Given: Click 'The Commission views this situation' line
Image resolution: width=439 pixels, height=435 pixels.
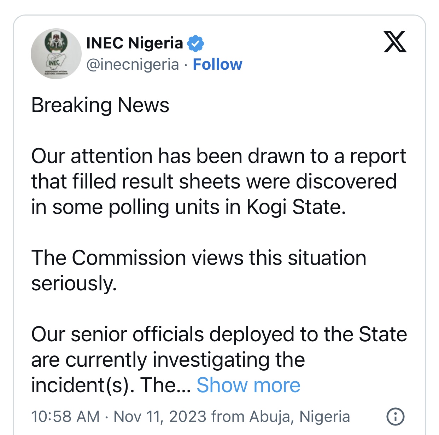Looking at the screenshot, I should click(199, 258).
